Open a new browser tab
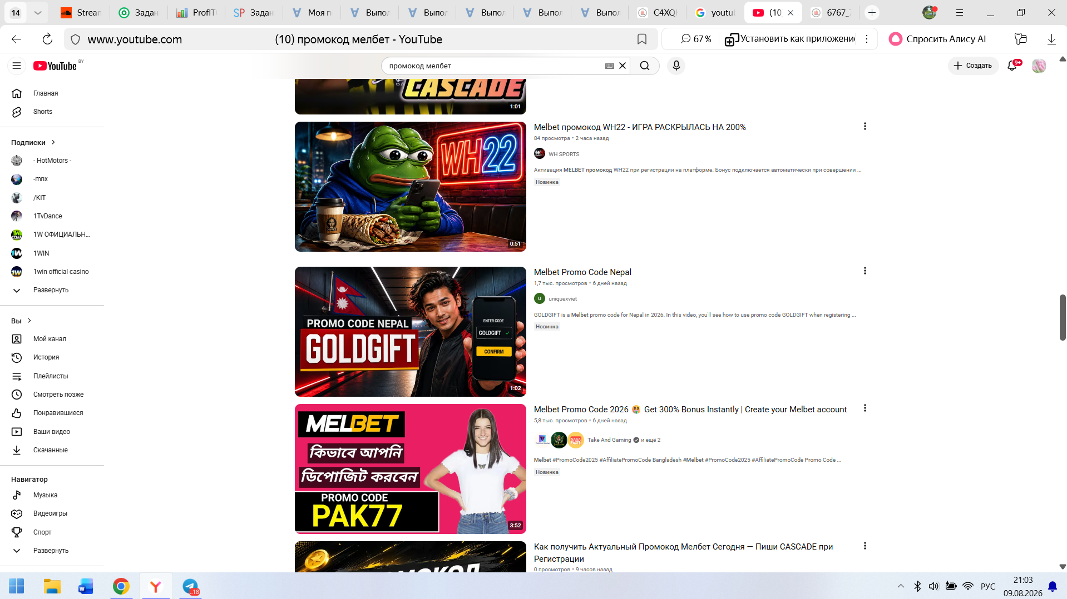 coord(872,12)
